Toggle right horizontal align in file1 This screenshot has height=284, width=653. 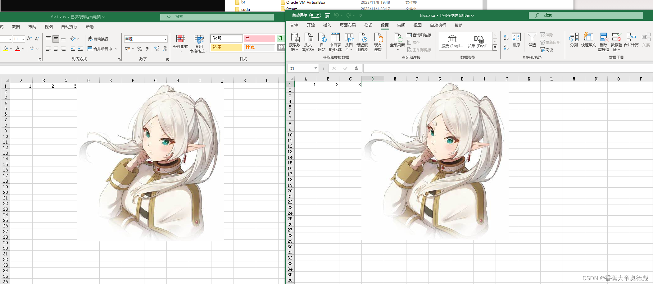63,49
